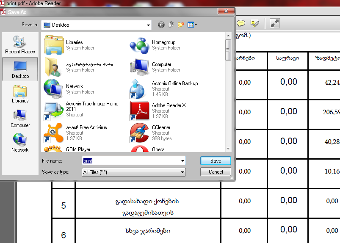
Task: Click the Save button
Action: (x=216, y=161)
